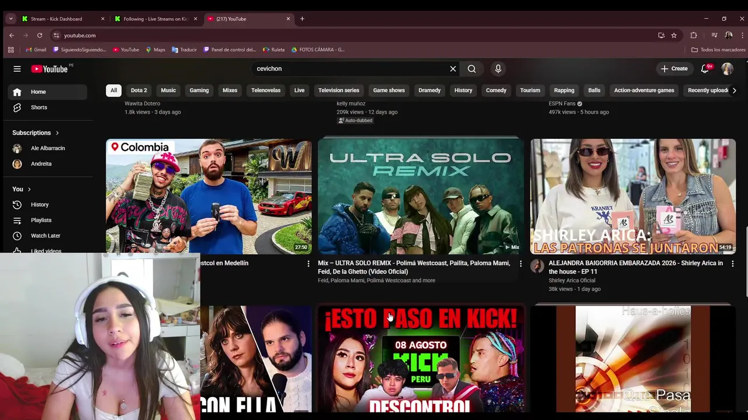The height and width of the screenshot is (420, 748).
Task: Open the Maps bookmark
Action: point(155,50)
